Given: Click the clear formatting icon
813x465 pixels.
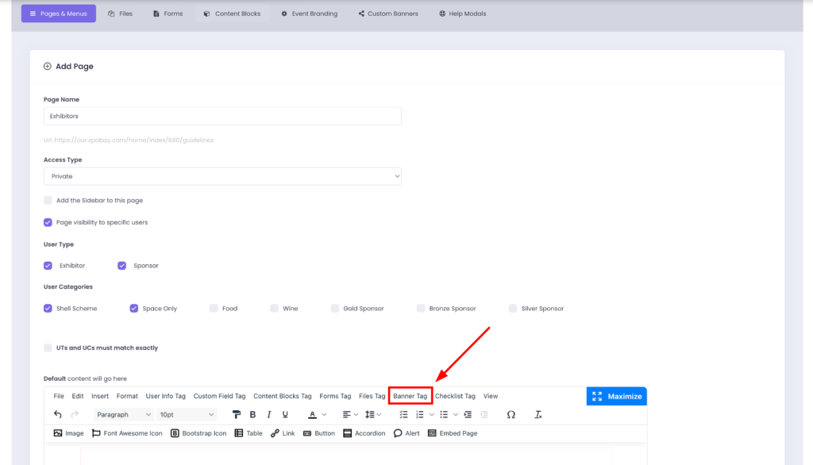Looking at the screenshot, I should pos(538,414).
